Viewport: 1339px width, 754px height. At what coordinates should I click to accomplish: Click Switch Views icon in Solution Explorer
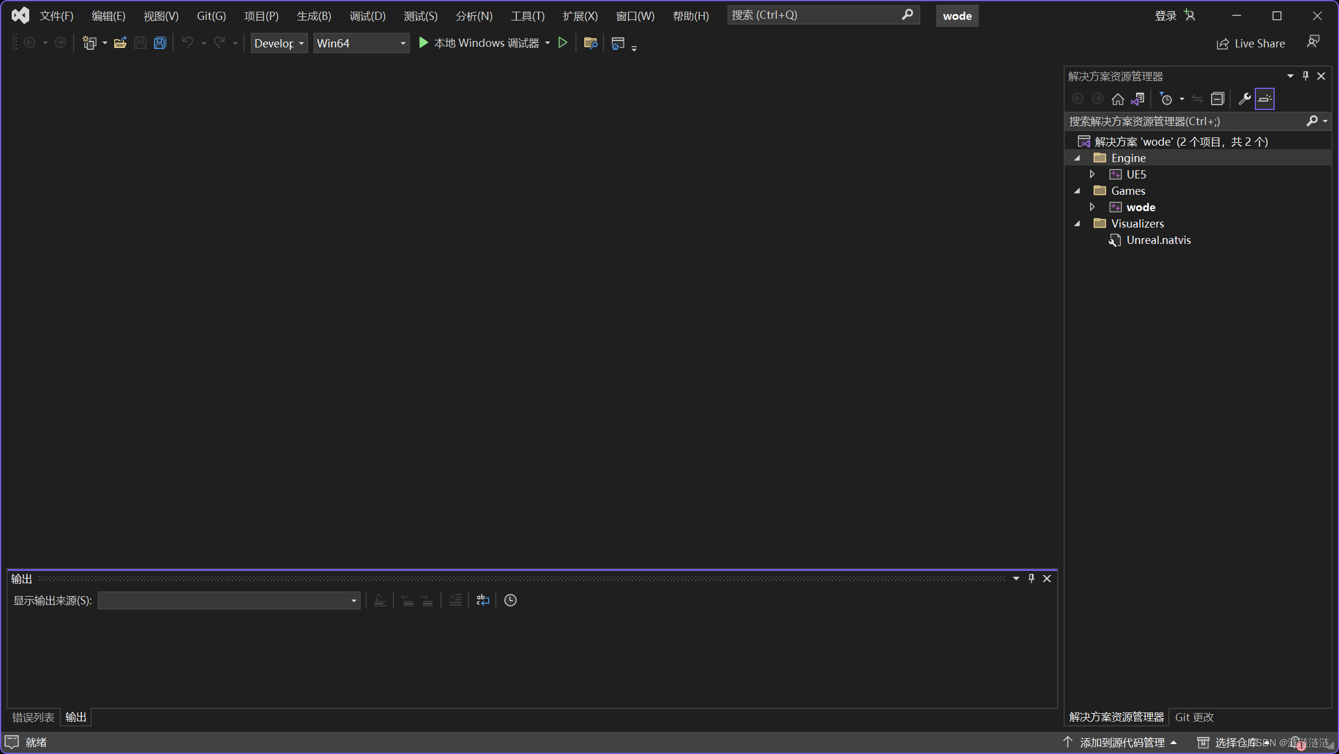tap(1137, 99)
